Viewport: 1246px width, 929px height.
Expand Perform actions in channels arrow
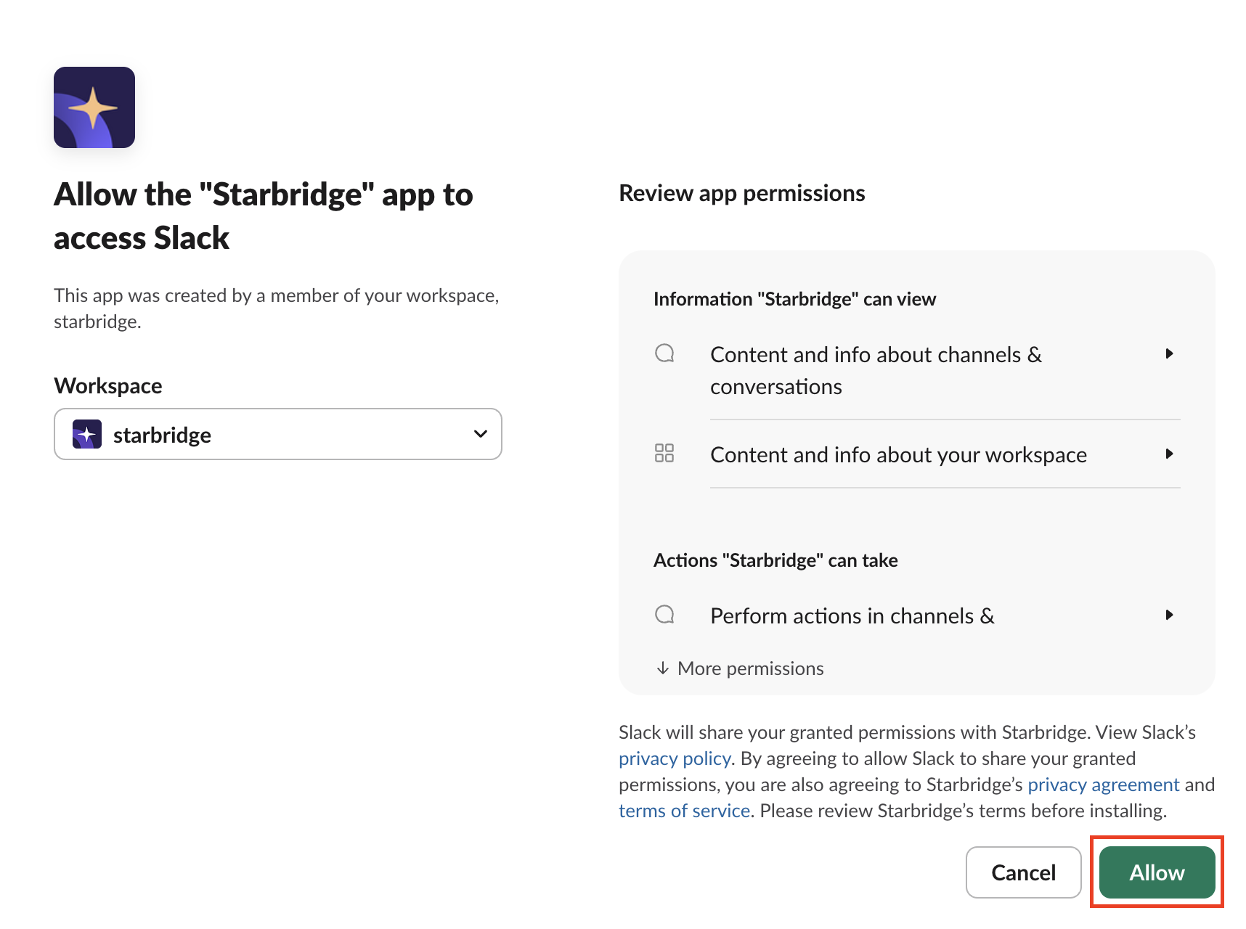(x=1169, y=615)
